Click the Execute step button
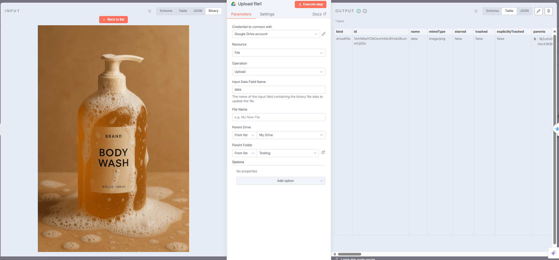This screenshot has height=260, width=559. 311,4
